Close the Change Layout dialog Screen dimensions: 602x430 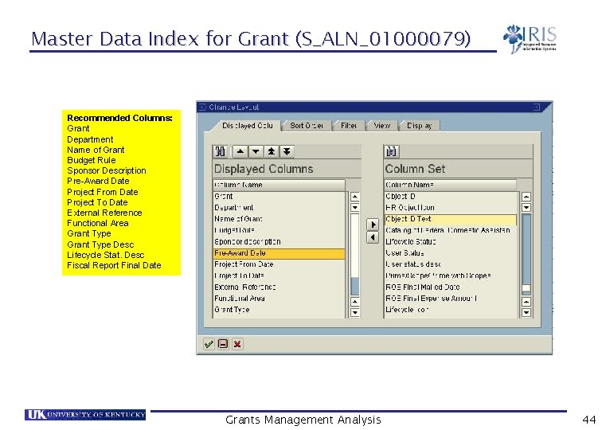(x=537, y=107)
